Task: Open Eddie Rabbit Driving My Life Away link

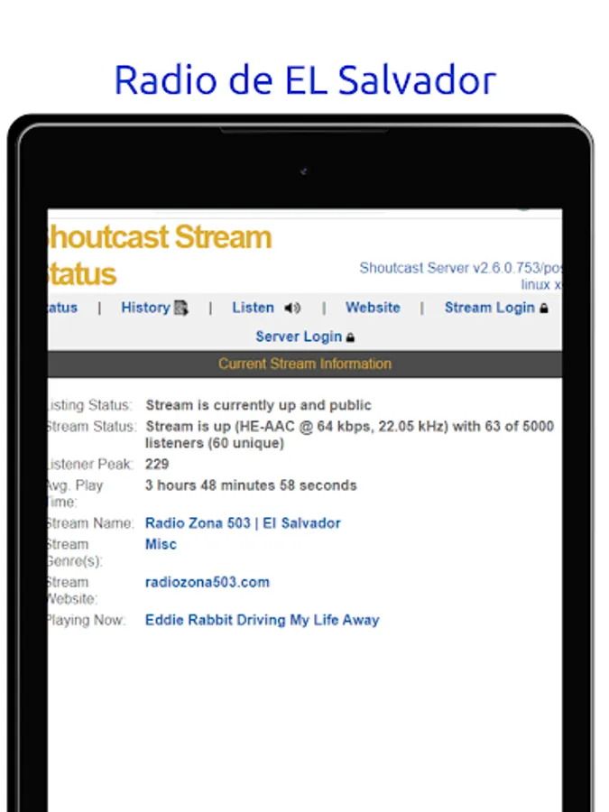Action: click(262, 620)
